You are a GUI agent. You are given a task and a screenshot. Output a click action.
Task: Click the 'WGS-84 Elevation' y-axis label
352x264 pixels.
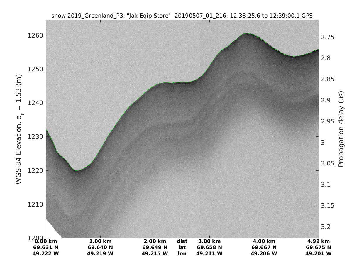(x=19, y=129)
